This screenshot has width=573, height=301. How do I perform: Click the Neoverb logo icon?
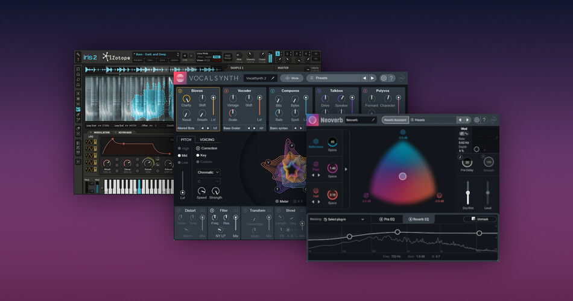coord(312,120)
